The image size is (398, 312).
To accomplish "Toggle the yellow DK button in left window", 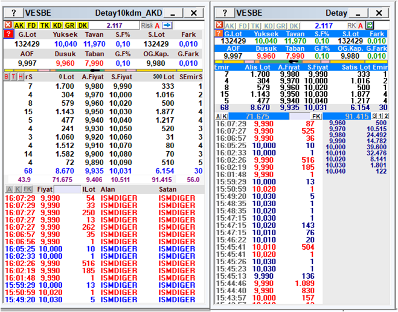I will 83,25.
